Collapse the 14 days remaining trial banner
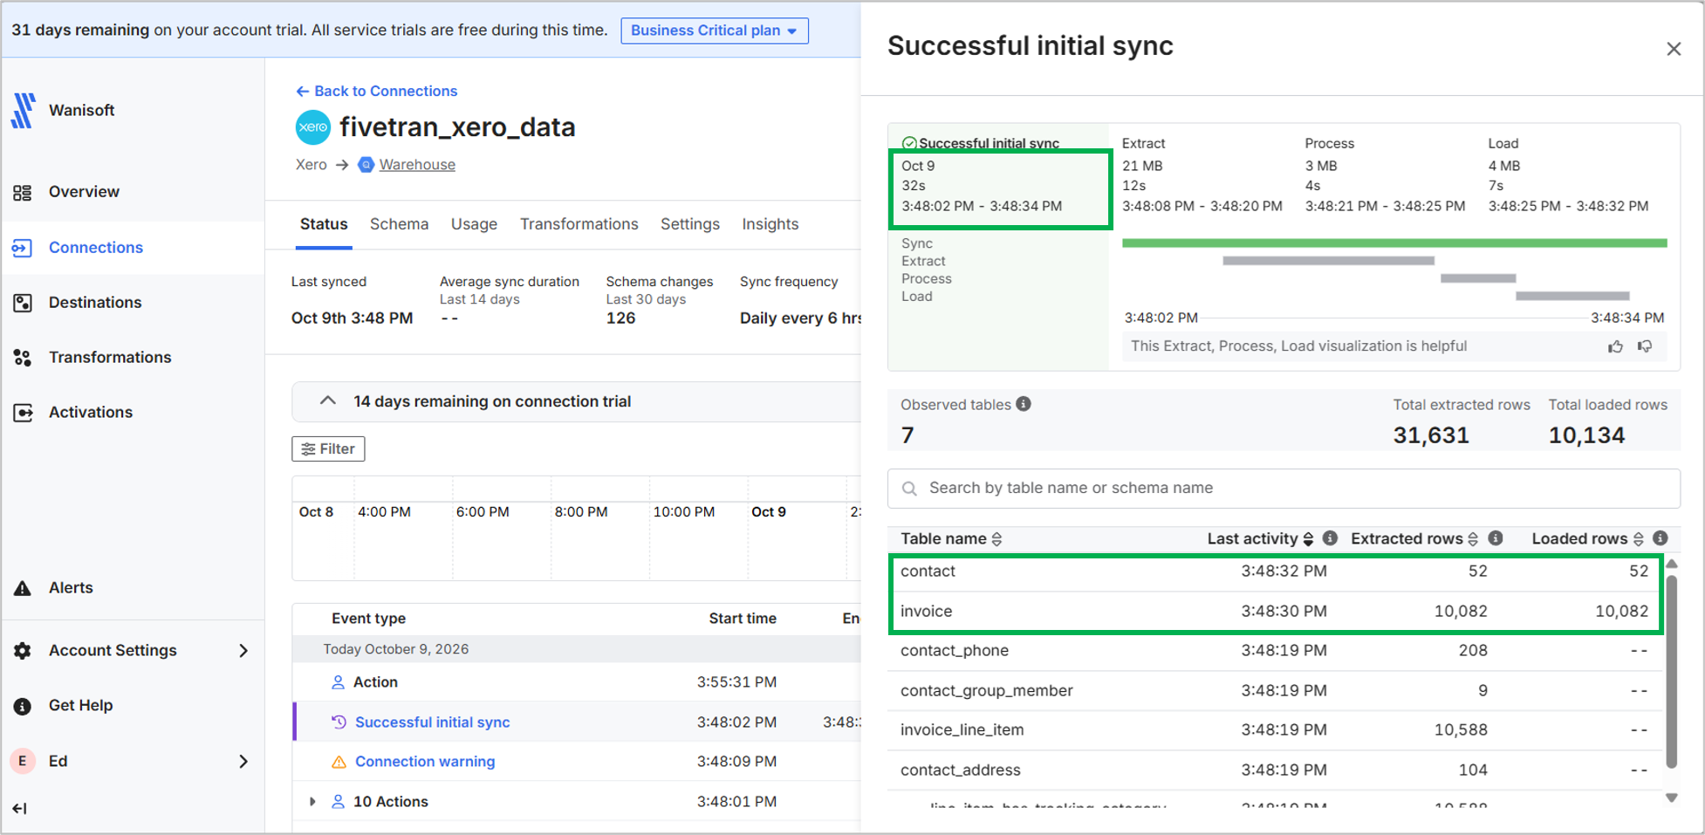Screen dimensions: 1705x835 click(x=328, y=401)
